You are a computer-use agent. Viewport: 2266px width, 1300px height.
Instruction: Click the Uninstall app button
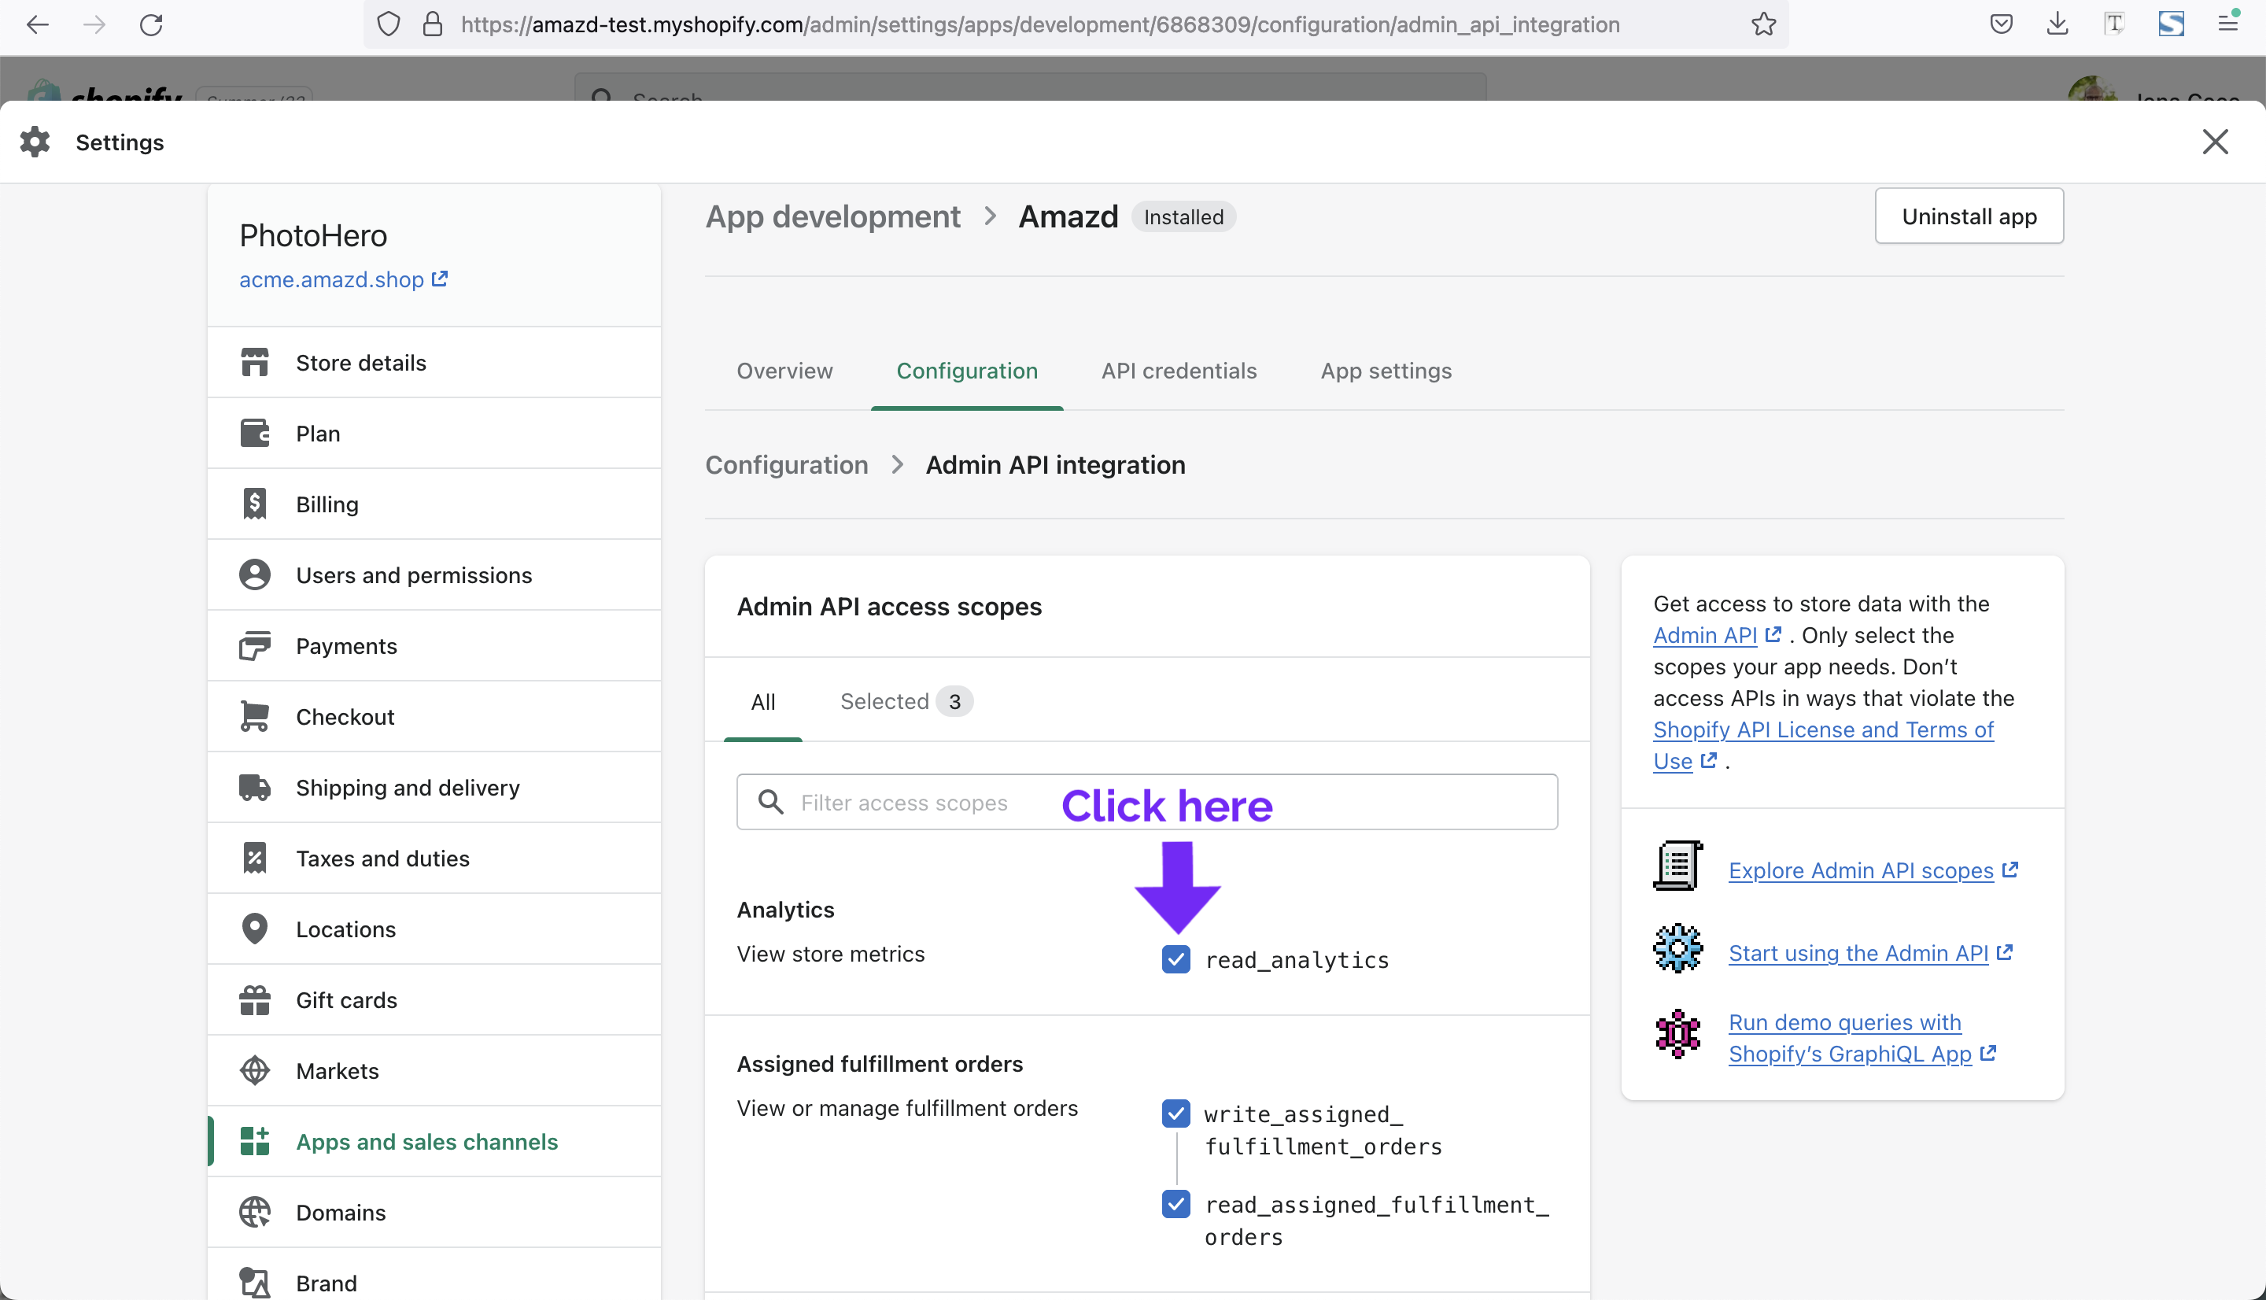pyautogui.click(x=1969, y=216)
